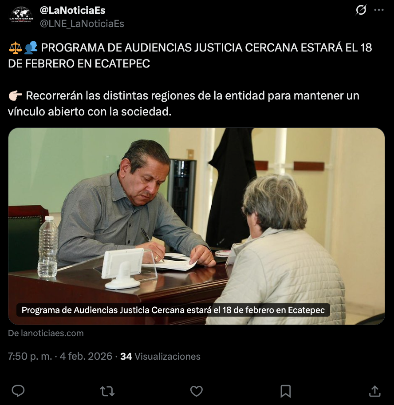The image size is (394, 405).
Task: Click the pointing hand emoji
Action: coord(16,95)
